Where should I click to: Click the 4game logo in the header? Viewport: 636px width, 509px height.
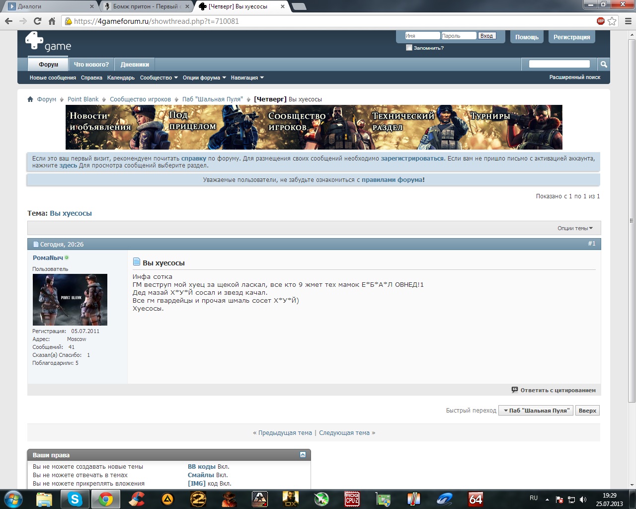click(48, 42)
